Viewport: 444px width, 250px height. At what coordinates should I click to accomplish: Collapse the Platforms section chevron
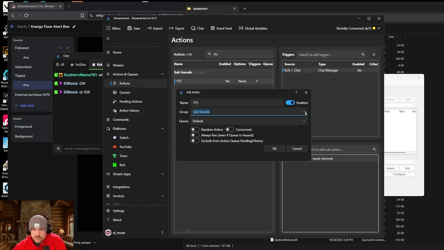(x=162, y=129)
